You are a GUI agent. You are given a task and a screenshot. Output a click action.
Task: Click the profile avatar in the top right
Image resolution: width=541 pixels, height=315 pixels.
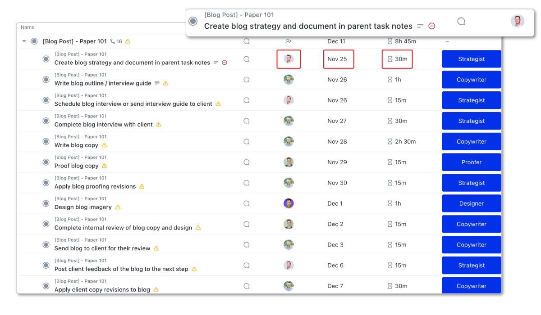(517, 21)
